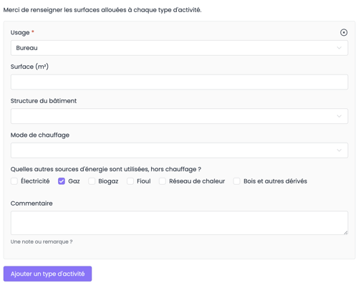Enable Bois et autres dérivés checkbox

(x=236, y=181)
